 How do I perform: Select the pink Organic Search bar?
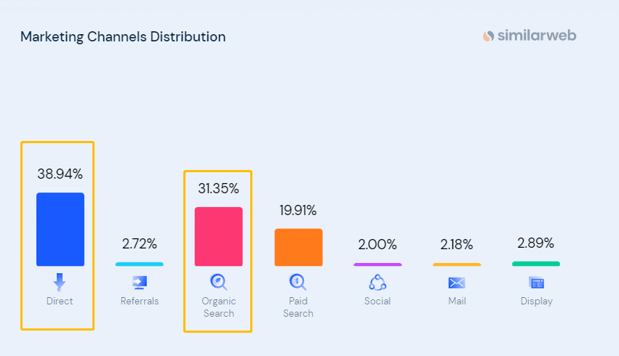218,237
